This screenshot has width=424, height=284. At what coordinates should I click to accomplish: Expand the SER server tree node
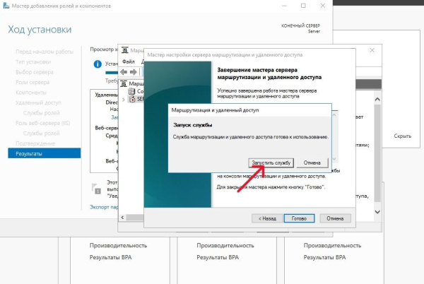[123, 100]
